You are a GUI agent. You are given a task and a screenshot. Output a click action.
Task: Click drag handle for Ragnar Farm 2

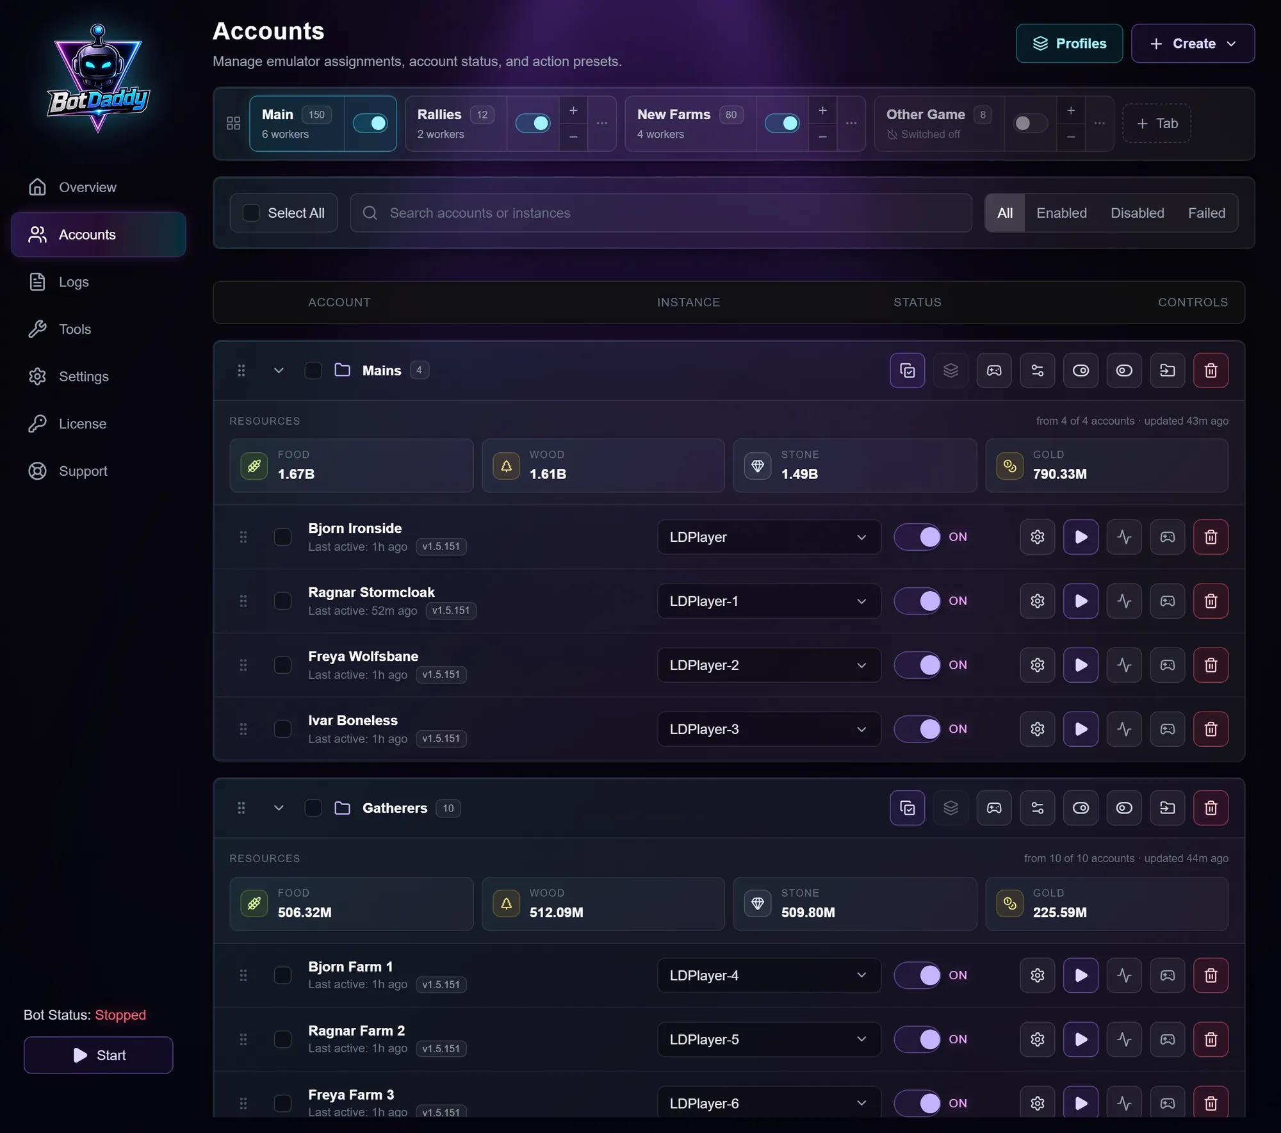click(243, 1039)
